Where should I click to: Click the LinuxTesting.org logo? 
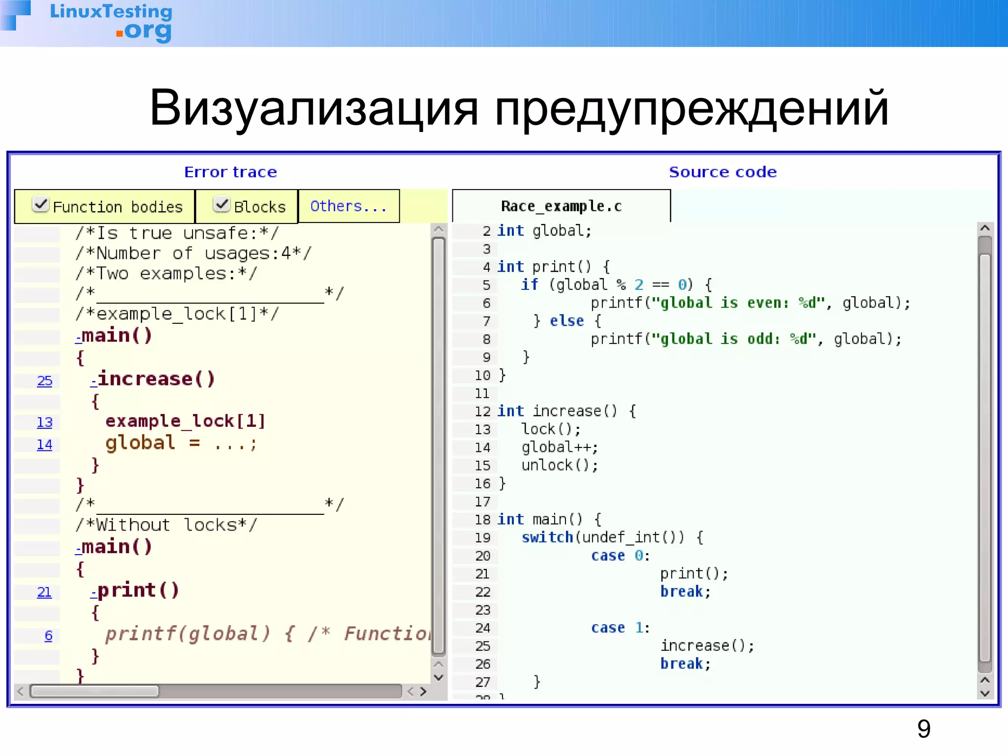point(111,22)
